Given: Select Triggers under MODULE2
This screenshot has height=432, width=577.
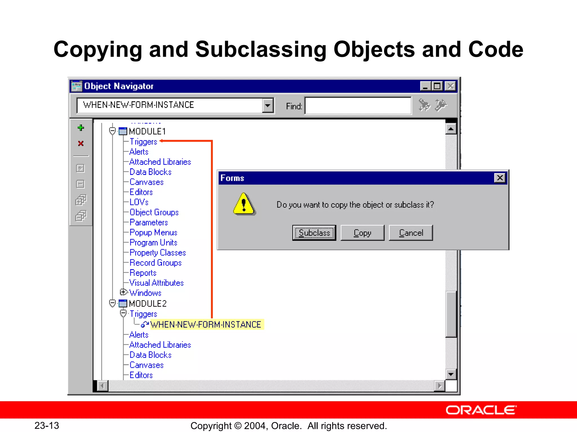Looking at the screenshot, I should (143, 314).
